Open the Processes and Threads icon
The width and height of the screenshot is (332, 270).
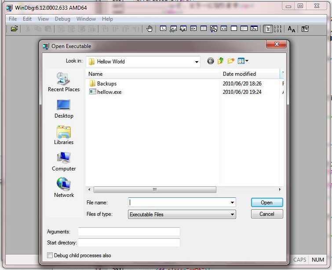pyautogui.click(x=244, y=29)
